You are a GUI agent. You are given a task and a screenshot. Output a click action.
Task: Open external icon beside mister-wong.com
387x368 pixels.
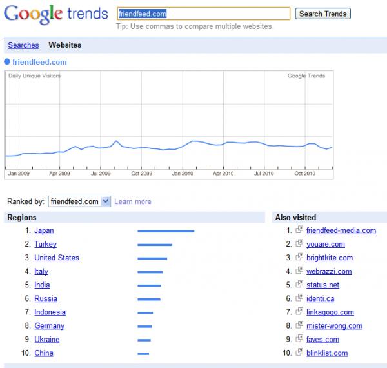point(299,325)
